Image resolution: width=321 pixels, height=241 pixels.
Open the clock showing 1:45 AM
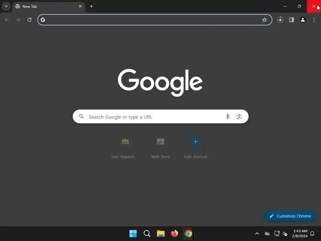coord(300,233)
